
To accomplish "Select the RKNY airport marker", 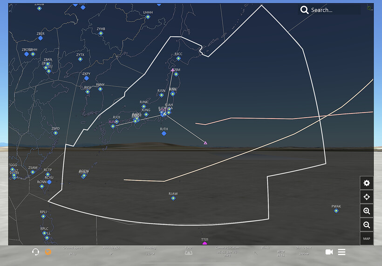I will (x=100, y=89).
